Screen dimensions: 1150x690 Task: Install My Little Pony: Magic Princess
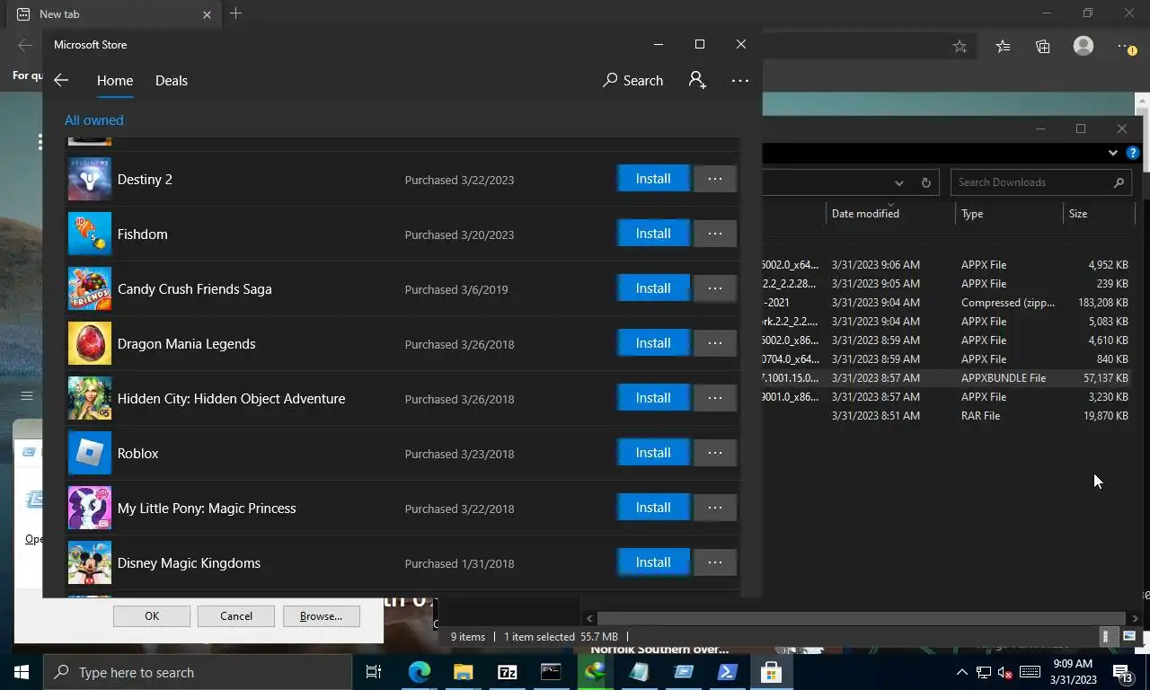tap(653, 508)
